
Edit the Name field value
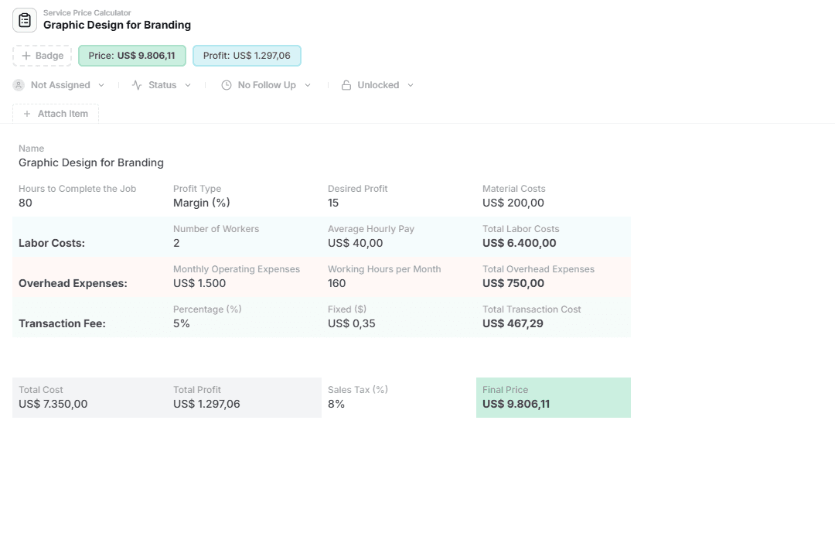(x=91, y=162)
